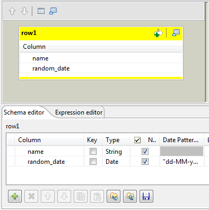Save schema with the floppy disk button
This screenshot has width=209, height=210.
click(x=146, y=196)
